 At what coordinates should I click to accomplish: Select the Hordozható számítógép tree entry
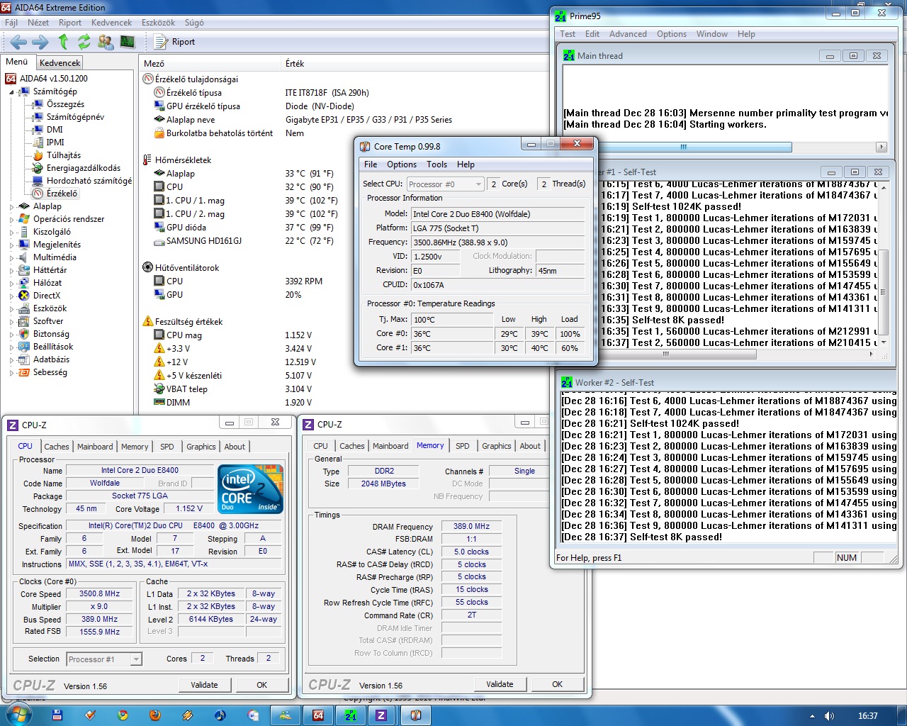(x=89, y=181)
